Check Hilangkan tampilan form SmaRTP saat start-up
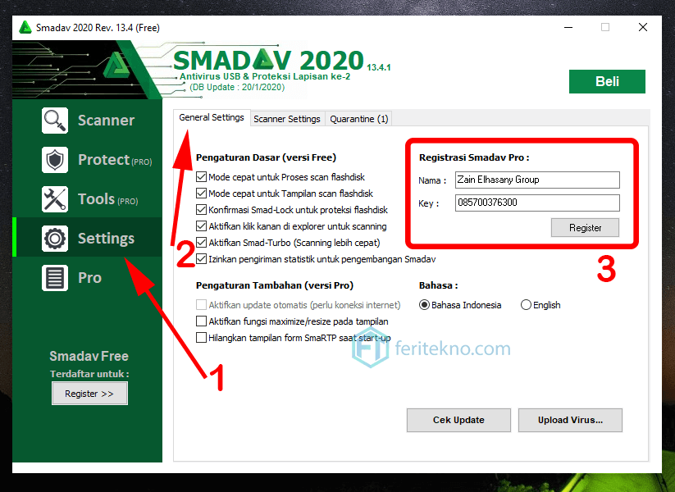Image resolution: width=675 pixels, height=492 pixels. tap(201, 338)
